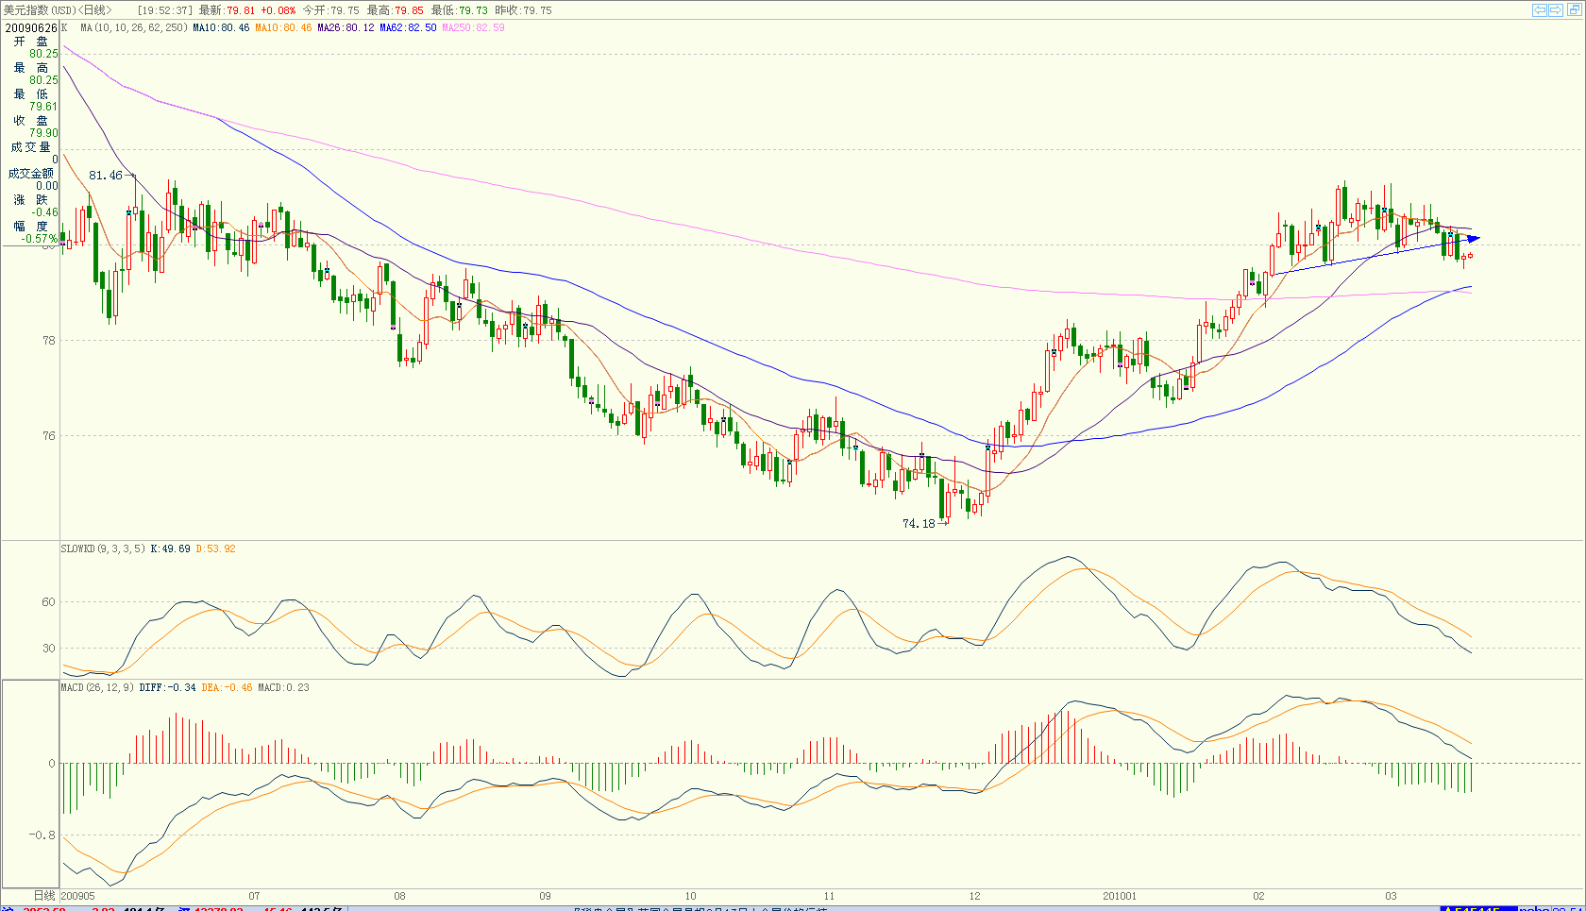
Task: Click the 76 price axis label
Action: pyautogui.click(x=49, y=436)
